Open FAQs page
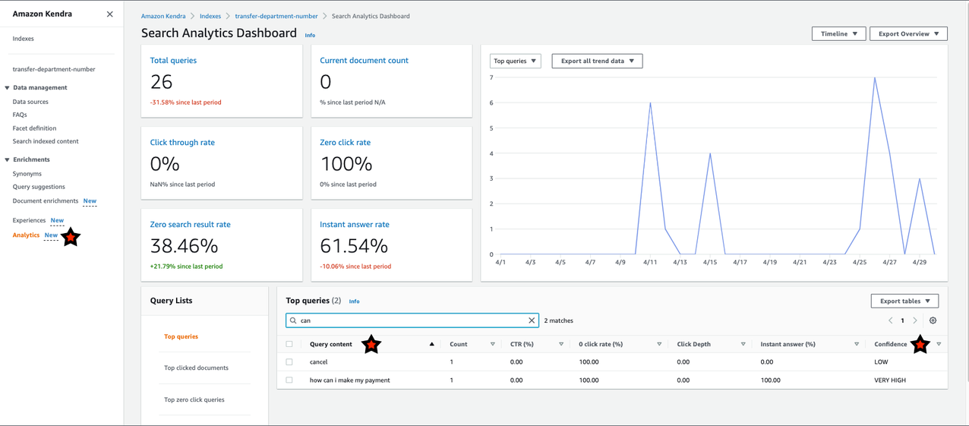 click(x=20, y=115)
